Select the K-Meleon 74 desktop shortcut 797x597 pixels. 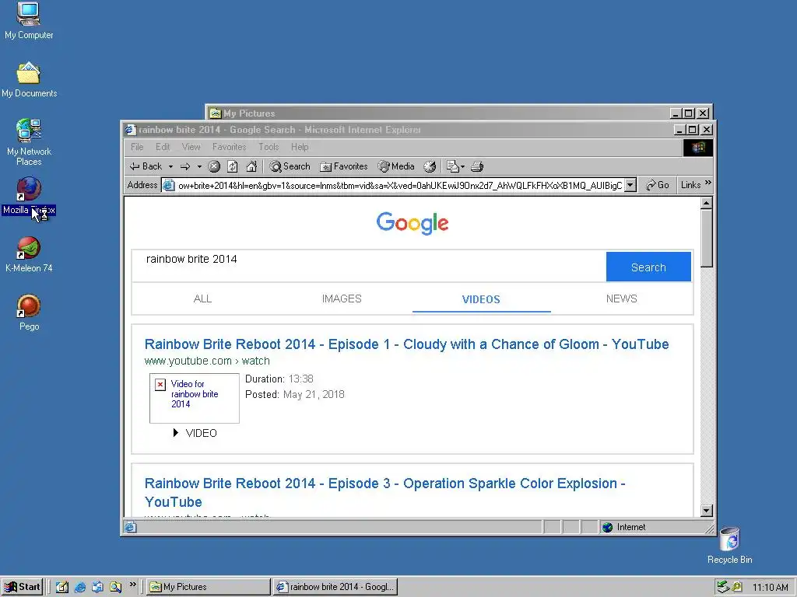(29, 255)
